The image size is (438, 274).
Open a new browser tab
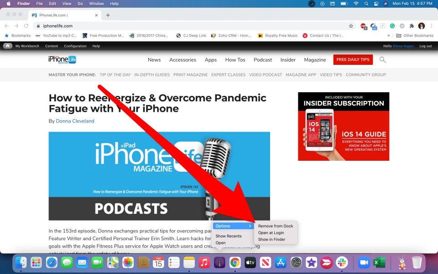tap(108, 15)
